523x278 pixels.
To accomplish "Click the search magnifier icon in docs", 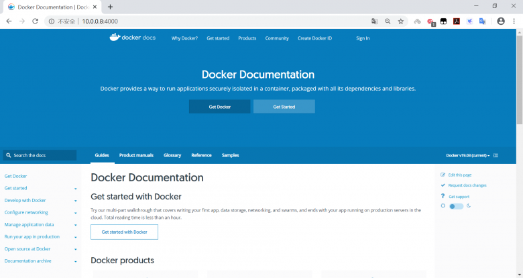I will click(8, 155).
